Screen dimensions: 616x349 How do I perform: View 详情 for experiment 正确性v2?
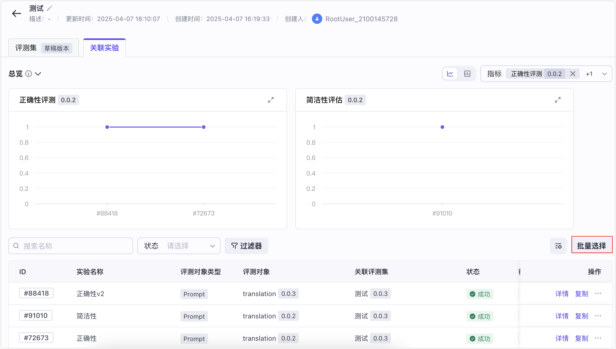click(562, 294)
